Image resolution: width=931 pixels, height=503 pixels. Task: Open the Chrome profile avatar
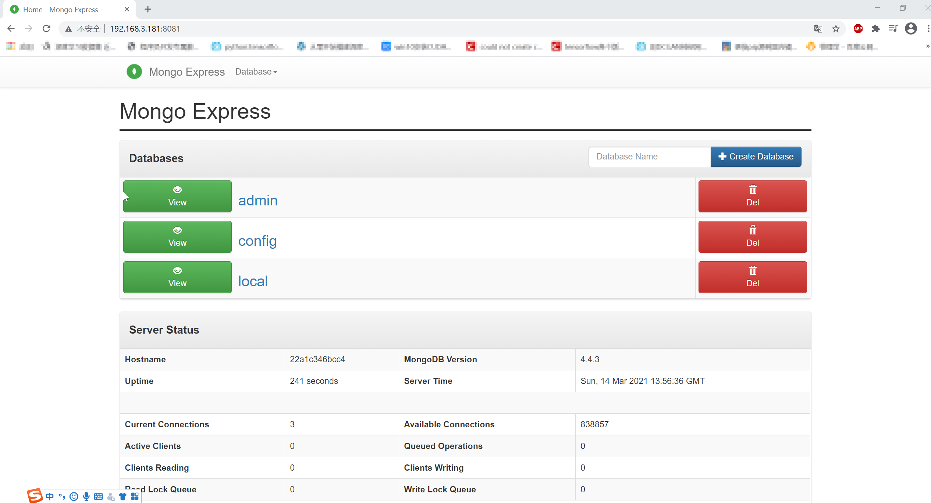tap(911, 29)
